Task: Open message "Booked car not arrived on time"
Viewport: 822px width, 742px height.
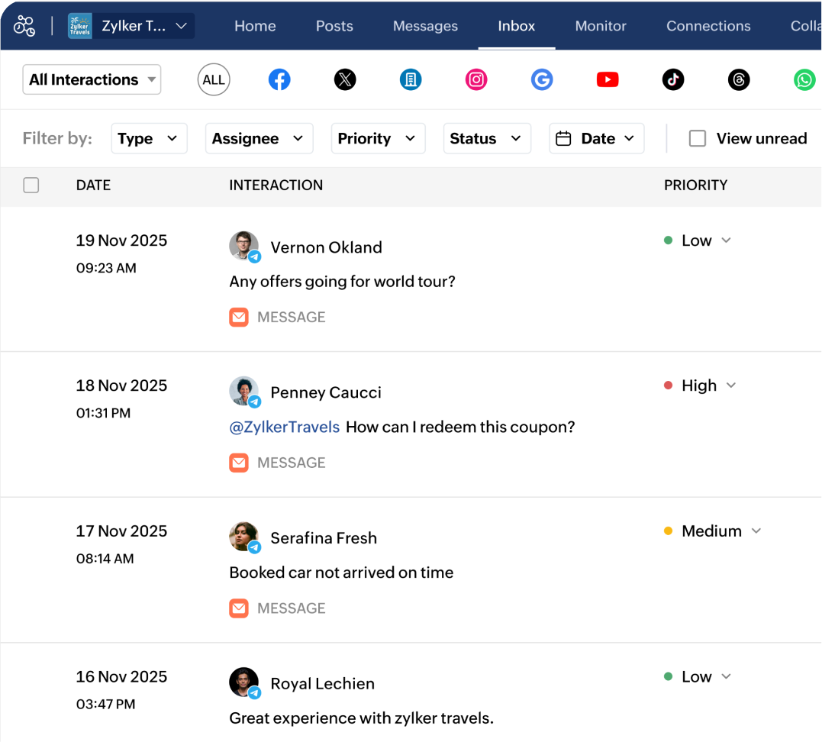Action: pos(341,573)
